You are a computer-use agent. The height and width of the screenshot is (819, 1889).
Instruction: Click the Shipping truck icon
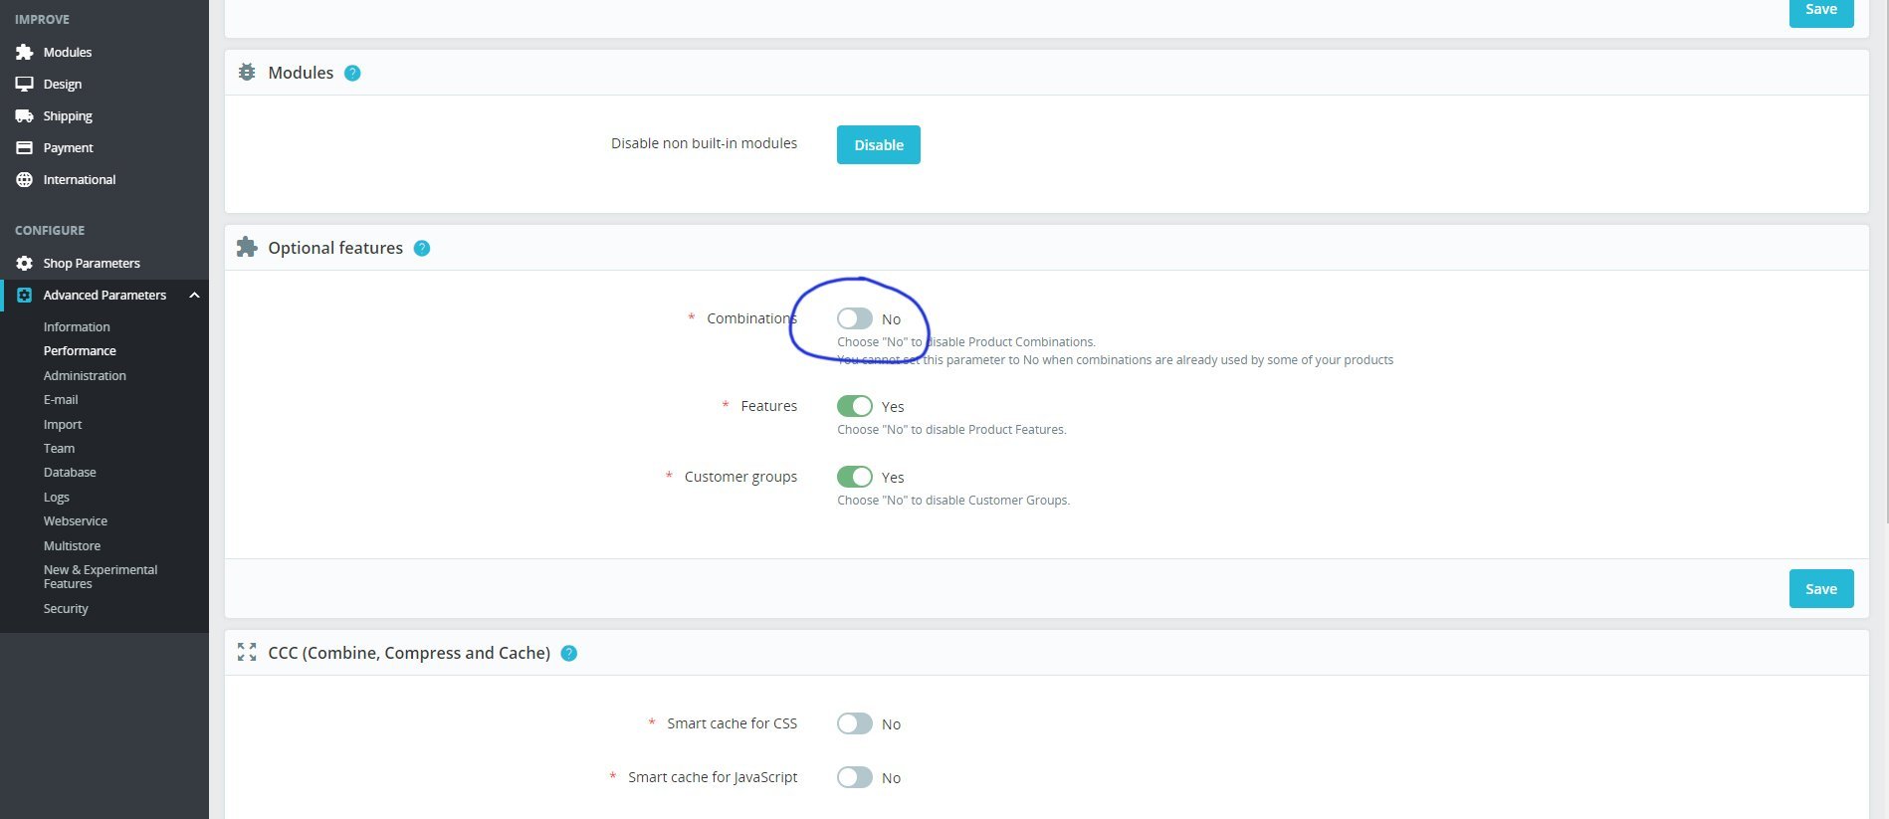point(24,115)
